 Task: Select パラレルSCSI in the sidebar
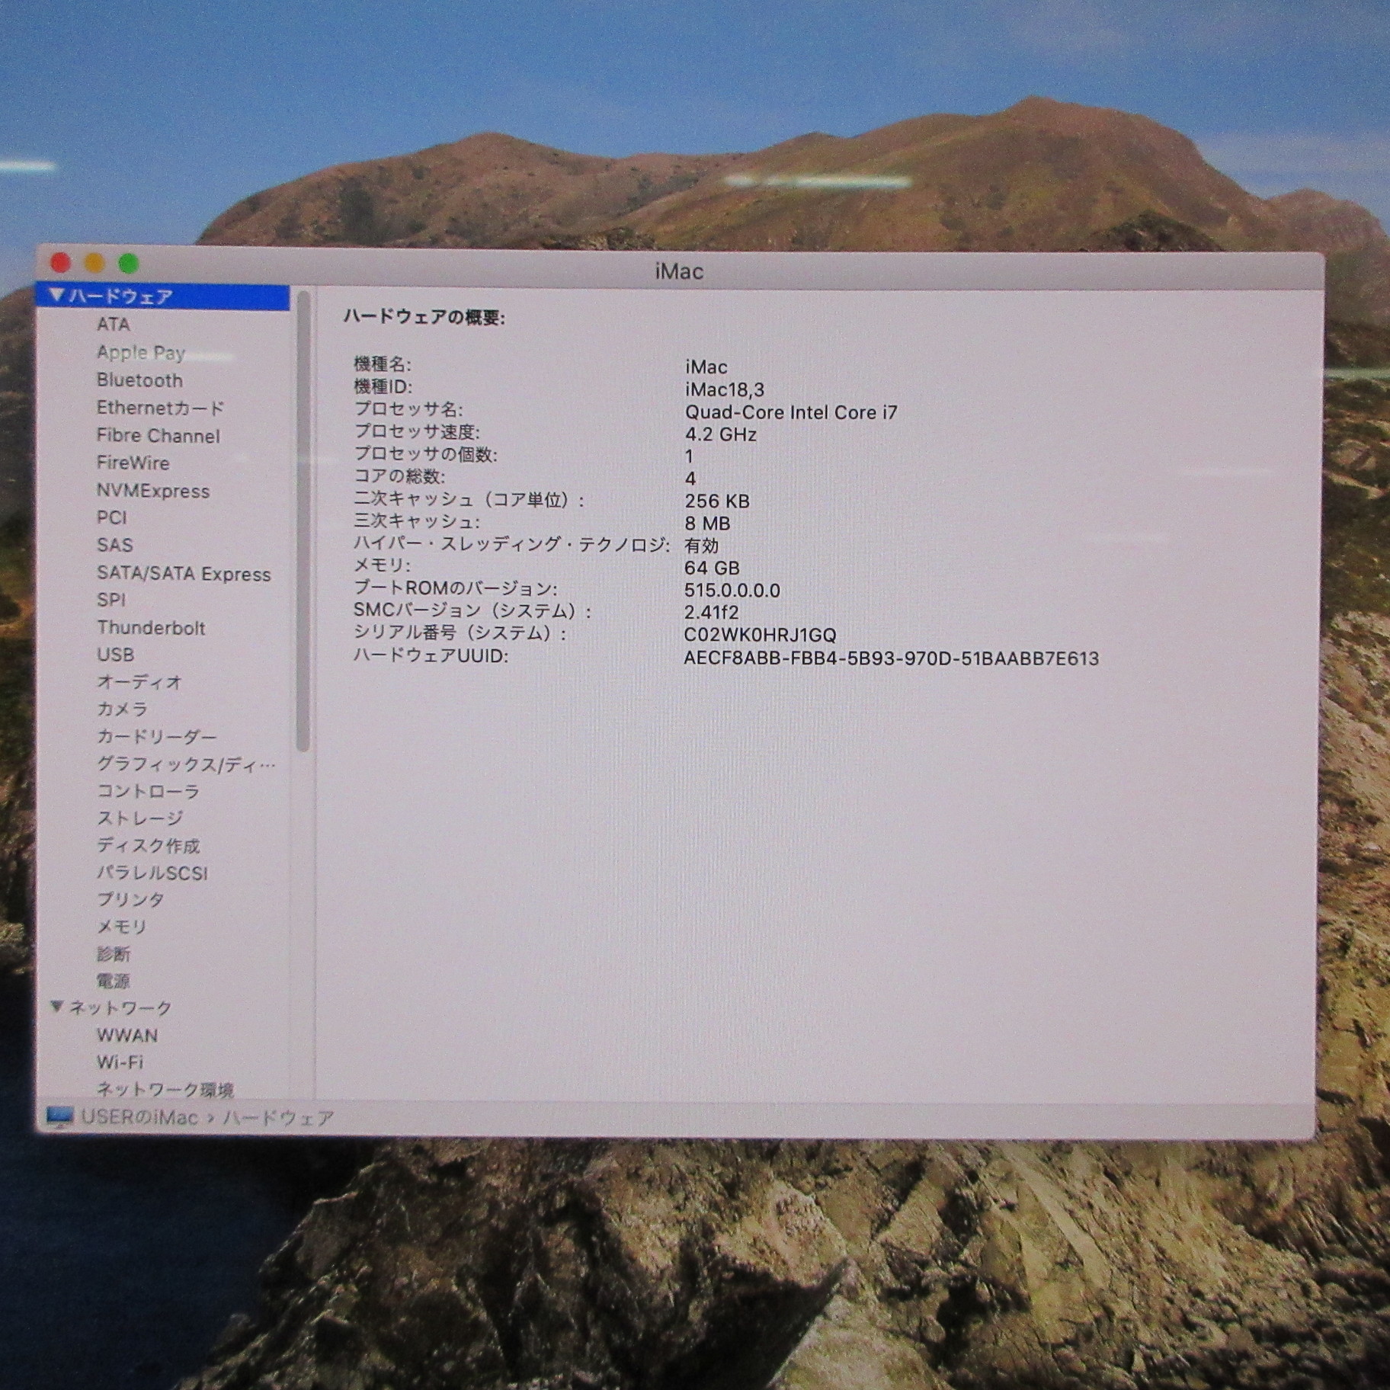[152, 873]
